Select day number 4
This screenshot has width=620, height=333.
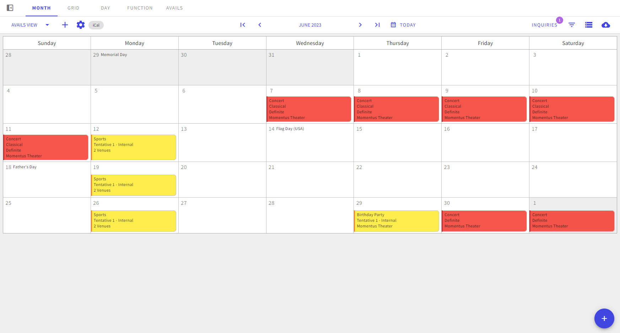[x=8, y=91]
